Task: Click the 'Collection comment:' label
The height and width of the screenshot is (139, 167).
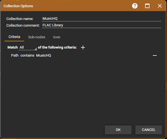Action: click(x=23, y=25)
